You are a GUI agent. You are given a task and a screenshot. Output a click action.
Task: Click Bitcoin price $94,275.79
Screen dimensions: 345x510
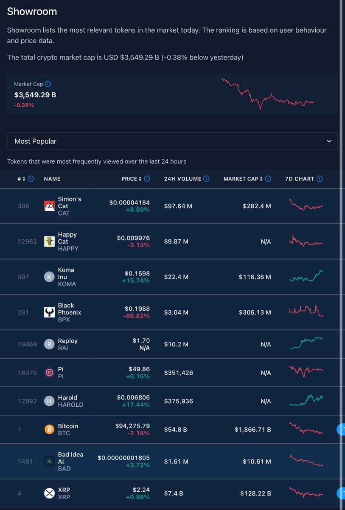click(x=132, y=426)
